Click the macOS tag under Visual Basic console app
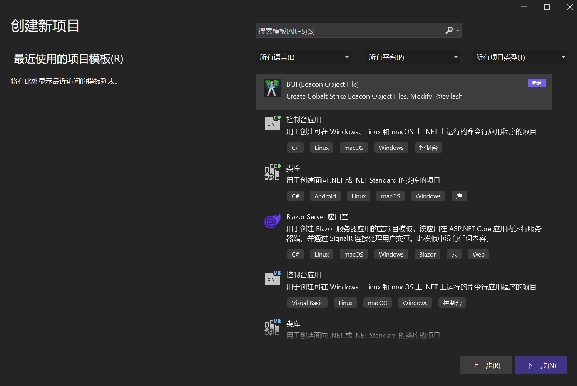 [x=378, y=303]
